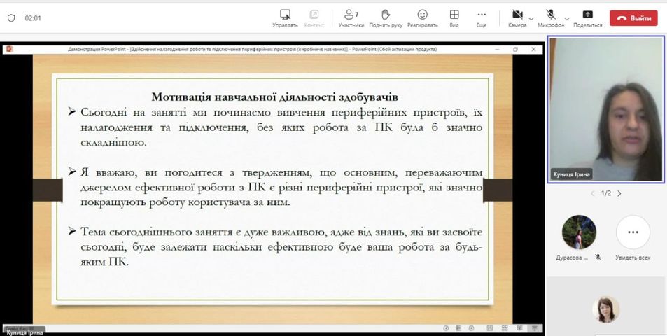The width and height of the screenshot is (667, 336).
Task: Expand microphone options dropdown arrow
Action: point(567,19)
